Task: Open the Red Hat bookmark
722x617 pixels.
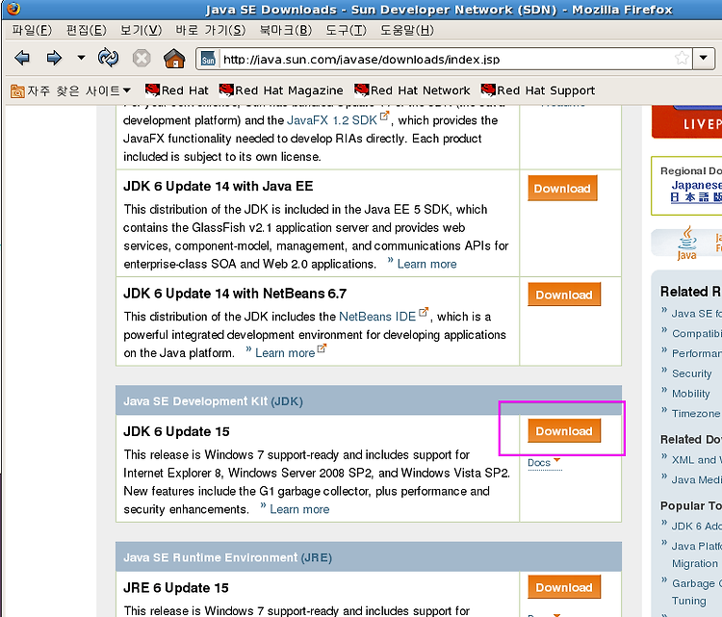Action: 177,90
